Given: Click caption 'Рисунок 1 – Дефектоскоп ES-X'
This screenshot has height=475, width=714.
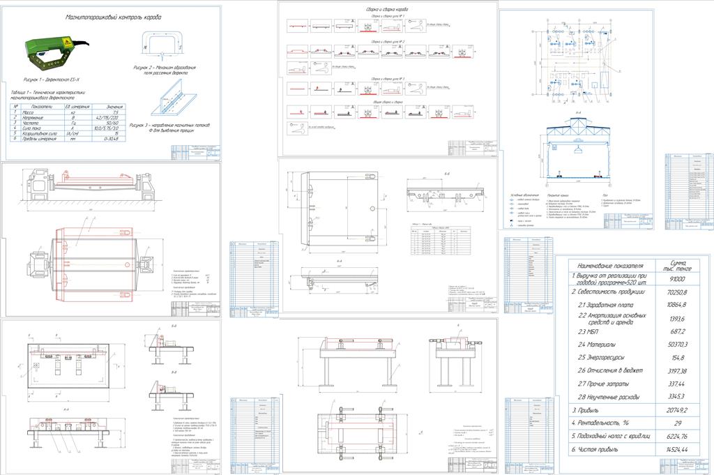Looking at the screenshot, I should (52, 80).
